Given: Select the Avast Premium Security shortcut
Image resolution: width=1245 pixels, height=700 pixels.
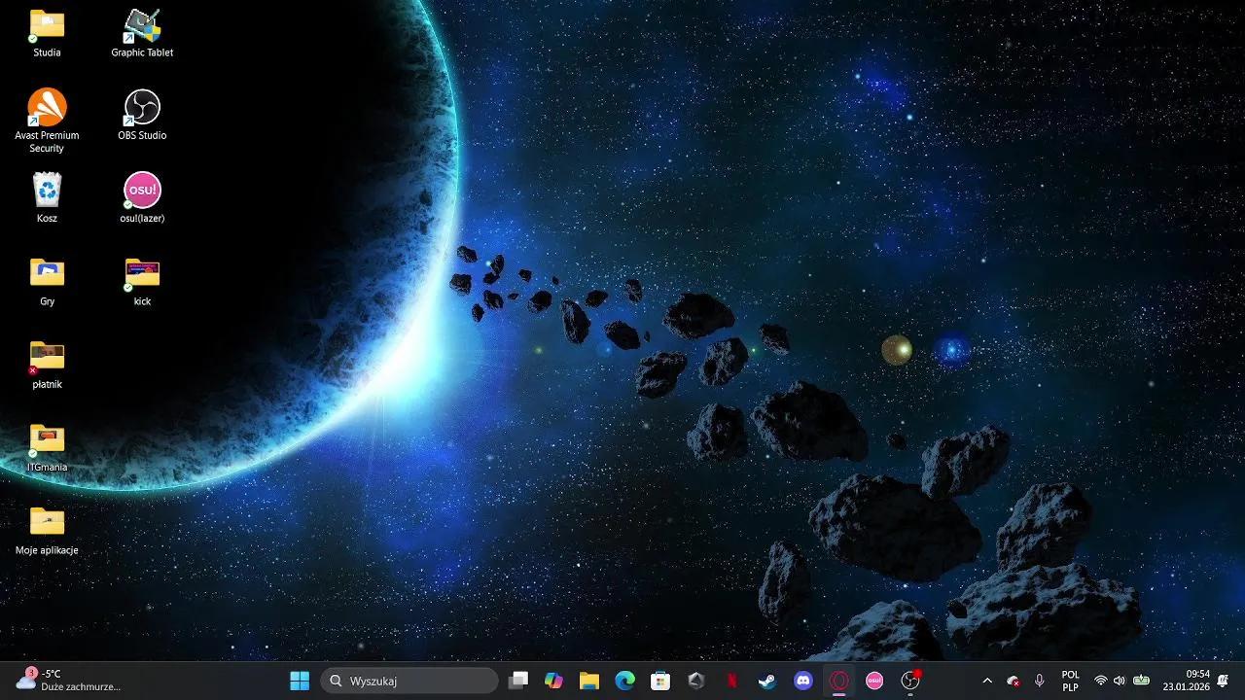Looking at the screenshot, I should 47,121.
